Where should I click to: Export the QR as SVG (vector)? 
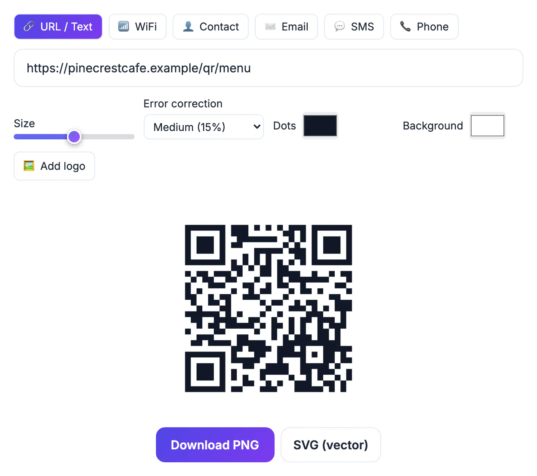[x=331, y=445]
